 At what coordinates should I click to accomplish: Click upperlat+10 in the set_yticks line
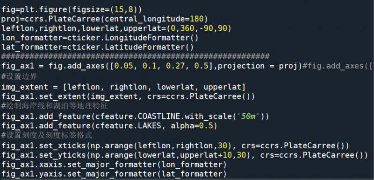click(206, 155)
